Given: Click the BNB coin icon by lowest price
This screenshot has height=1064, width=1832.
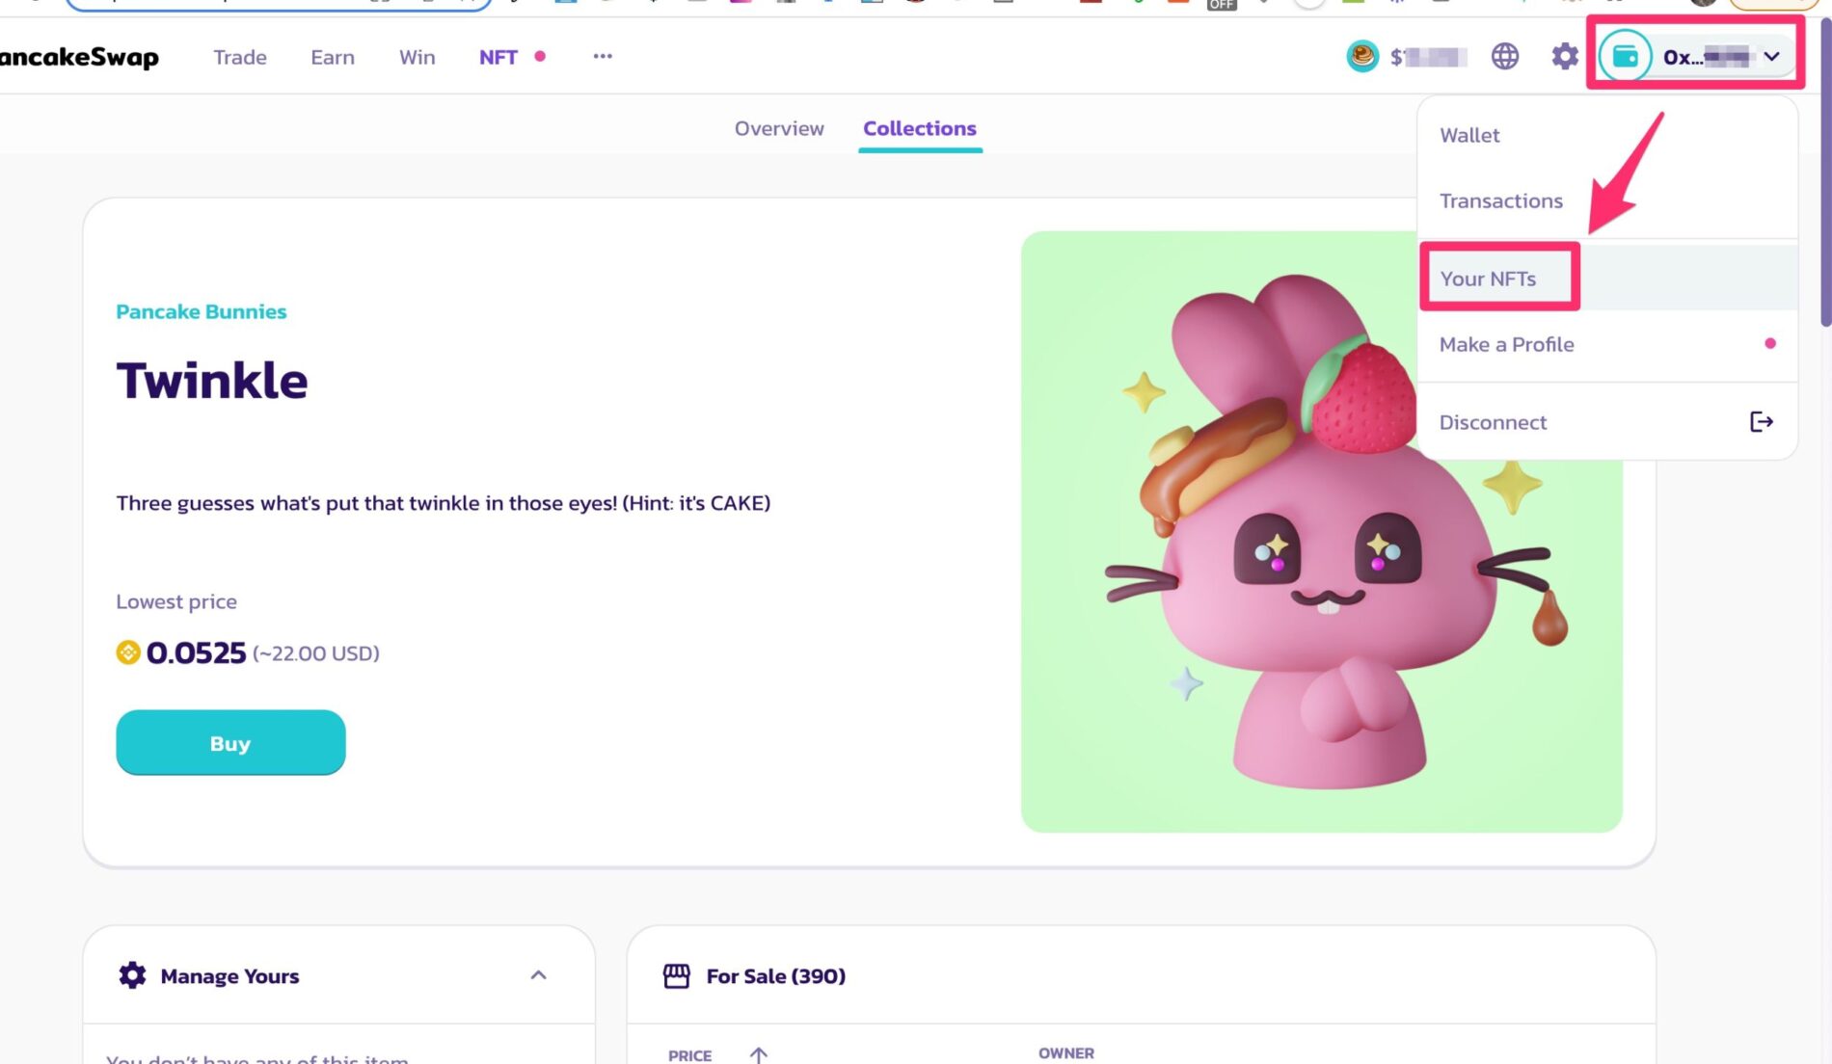Looking at the screenshot, I should (x=128, y=652).
